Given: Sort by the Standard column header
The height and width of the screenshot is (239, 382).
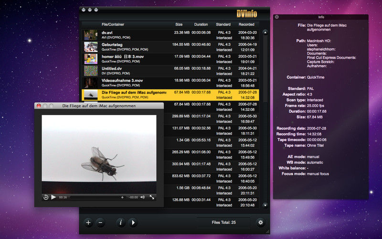Looking at the screenshot, I should point(223,24).
